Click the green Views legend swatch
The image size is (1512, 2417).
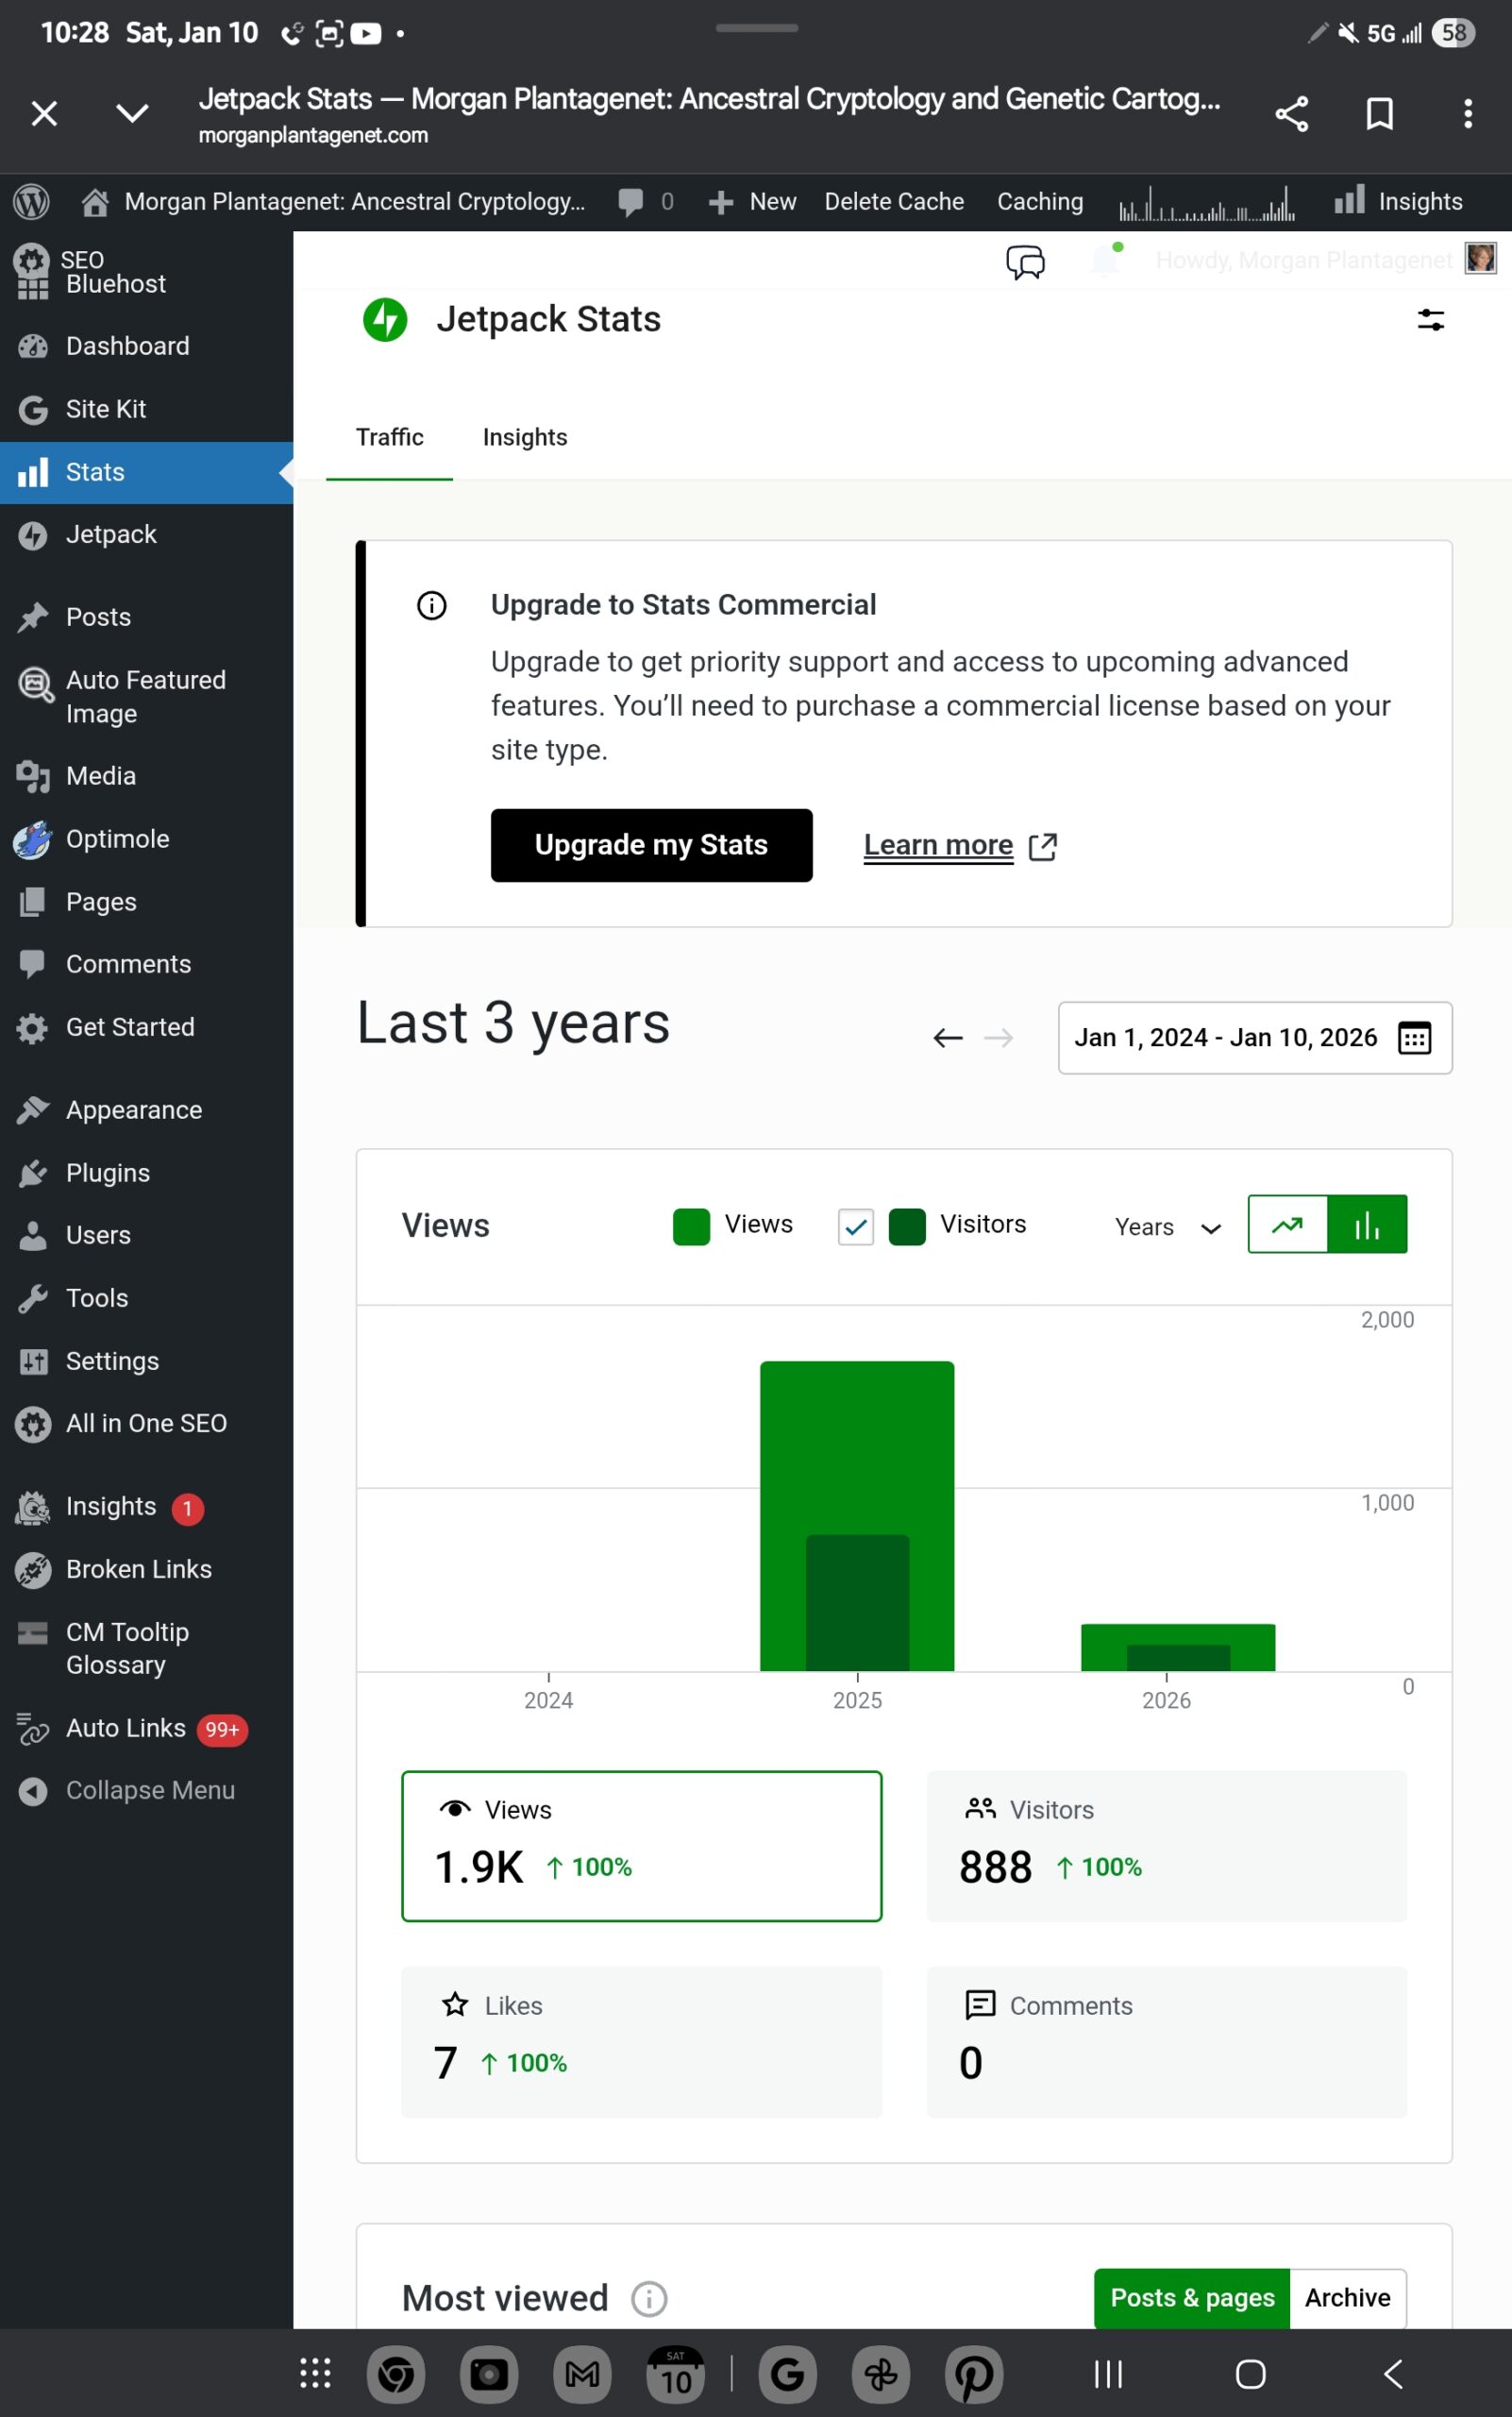691,1226
